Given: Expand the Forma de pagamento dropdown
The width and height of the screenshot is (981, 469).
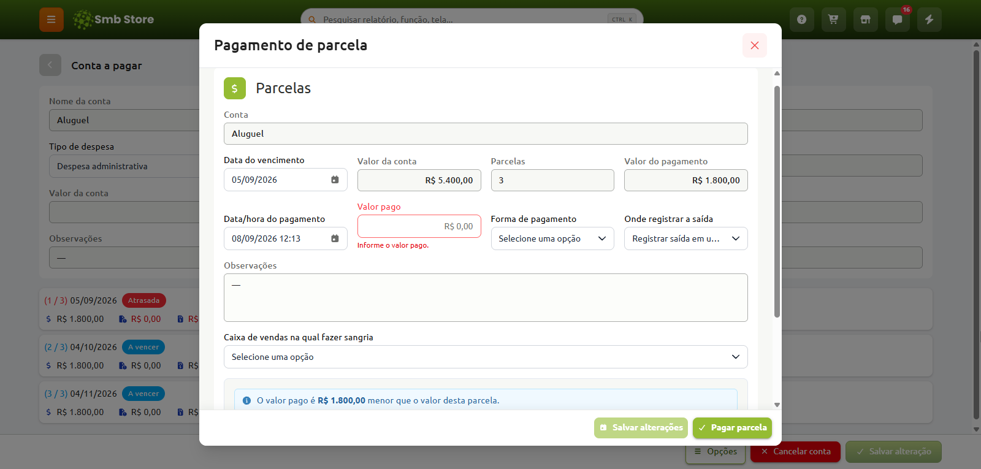Looking at the screenshot, I should coord(552,238).
